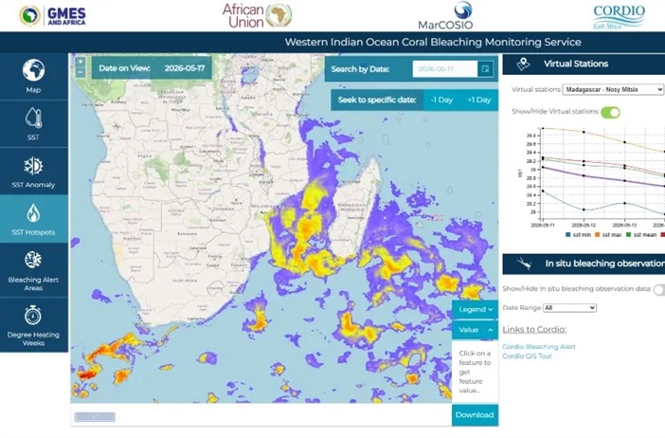
Task: Click the In situ bleaching observation header
Action: (x=584, y=264)
